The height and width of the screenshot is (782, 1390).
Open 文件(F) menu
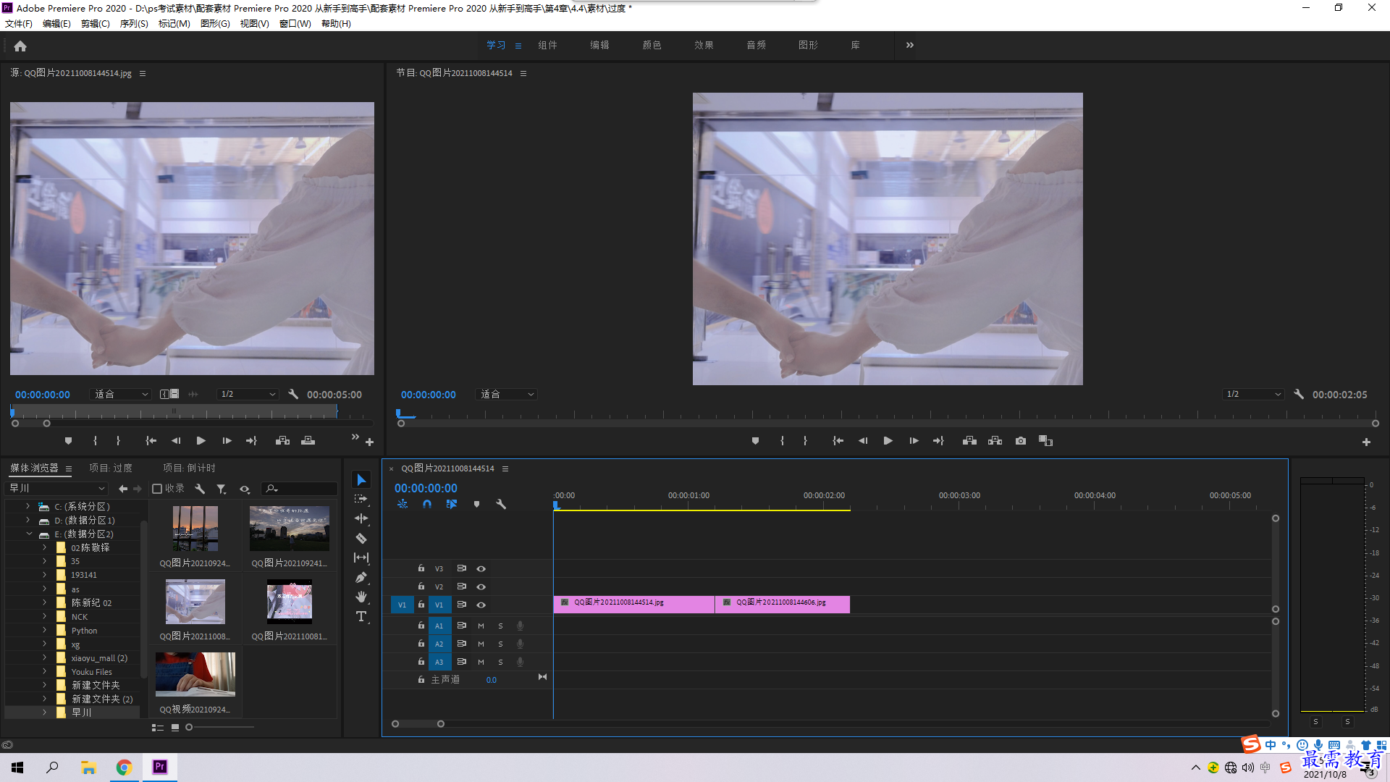[x=19, y=24]
